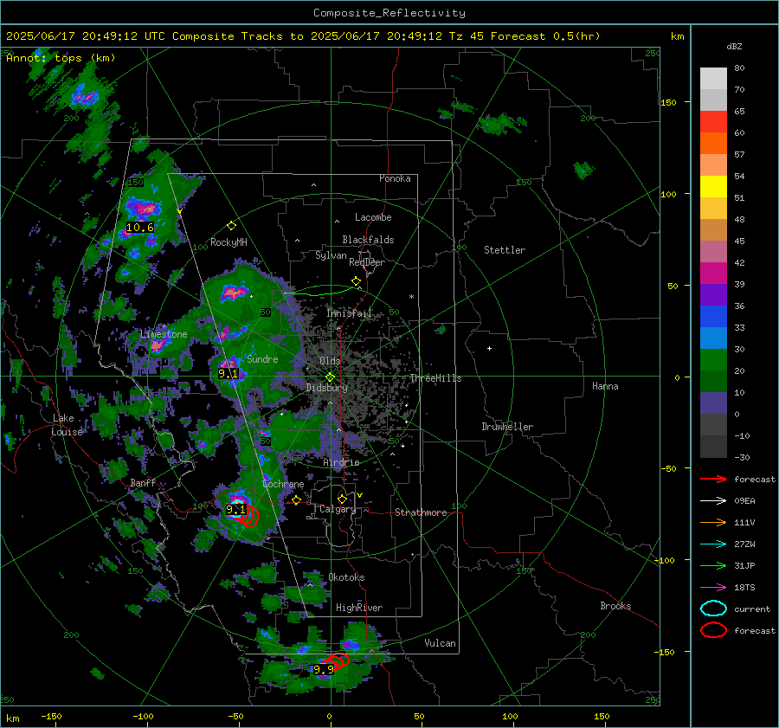
Task: Select the cyan current ellipse legend icon
Action: pyautogui.click(x=713, y=609)
